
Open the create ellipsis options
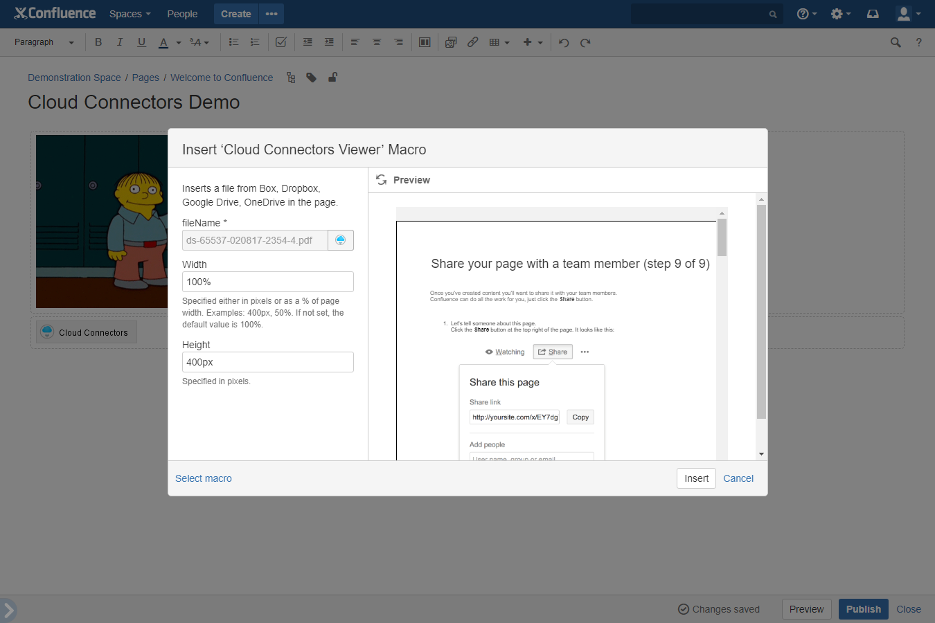click(271, 14)
